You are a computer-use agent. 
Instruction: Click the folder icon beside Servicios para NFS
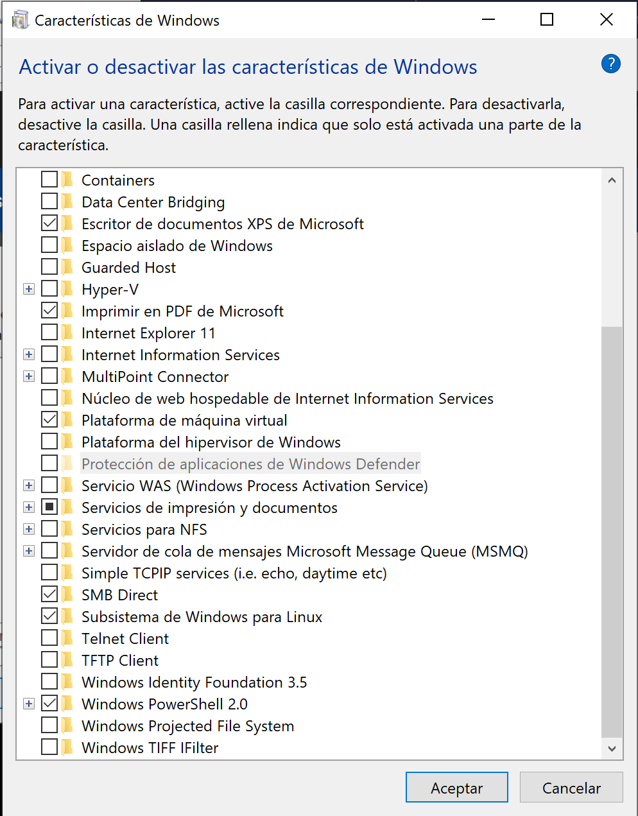(67, 529)
